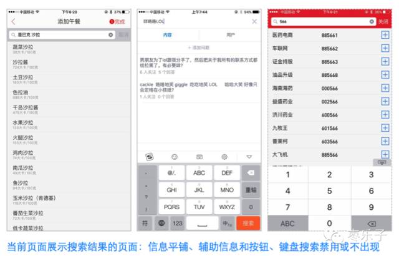Toggle the 中/英 language key
This screenshot has height=256, width=399.
point(227,224)
